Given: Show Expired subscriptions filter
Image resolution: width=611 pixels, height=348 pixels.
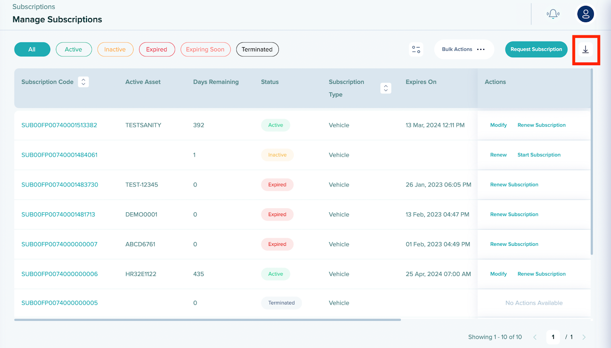Looking at the screenshot, I should (157, 50).
